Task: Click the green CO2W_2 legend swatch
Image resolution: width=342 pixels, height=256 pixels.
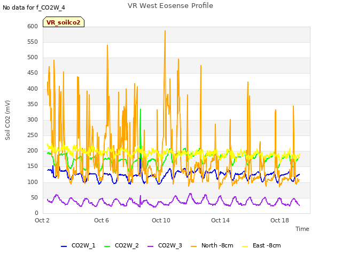Action: [107, 246]
